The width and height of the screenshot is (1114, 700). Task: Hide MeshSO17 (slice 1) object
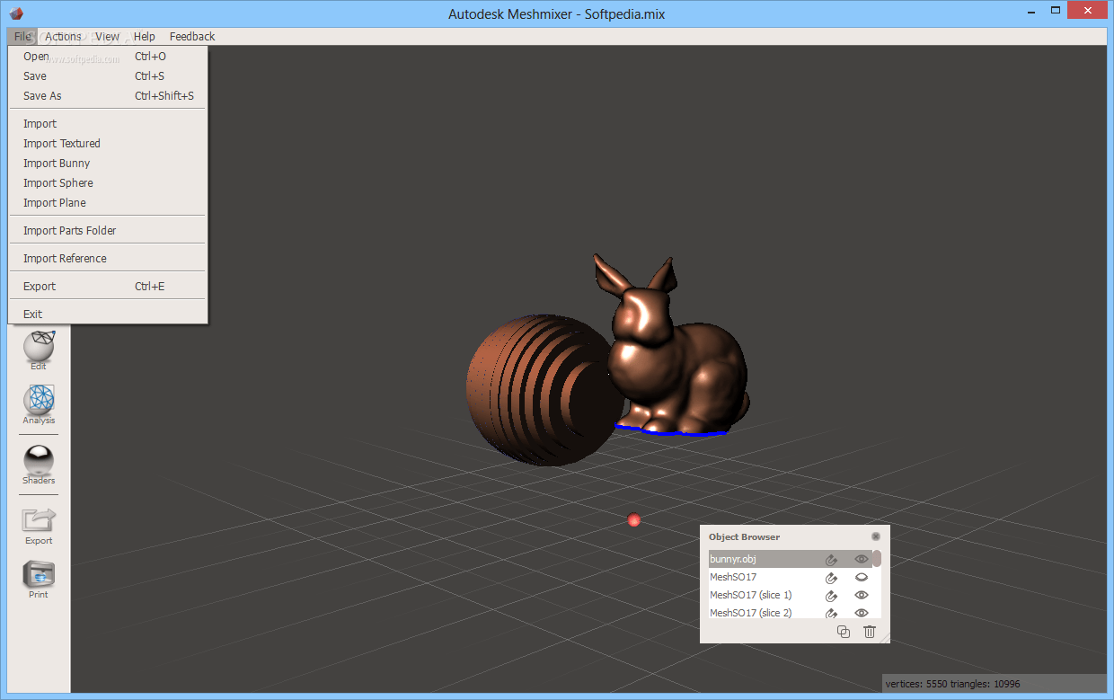pyautogui.click(x=862, y=595)
